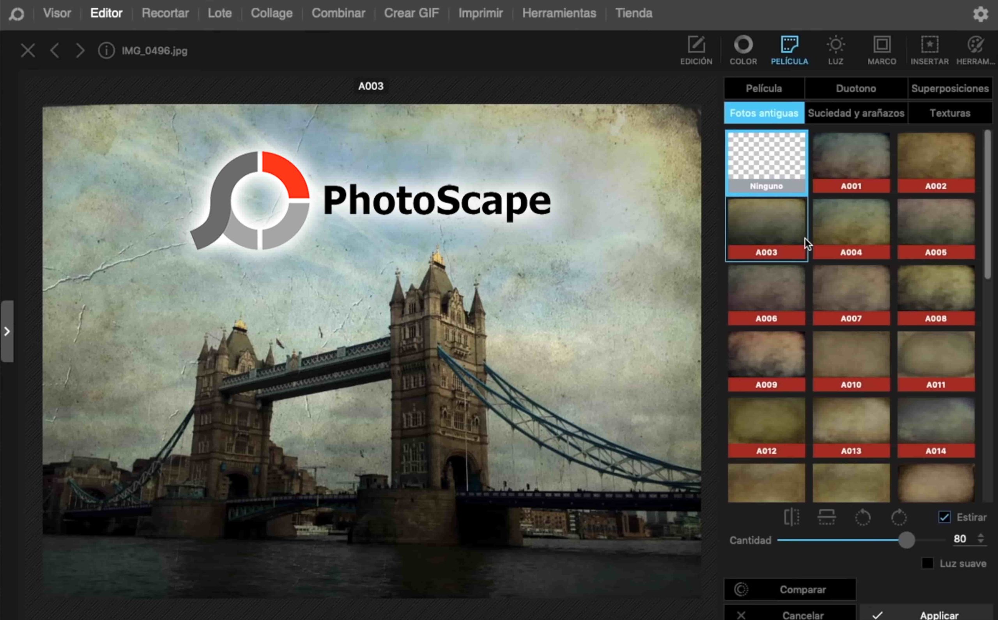Viewport: 998px width, 620px height.
Task: Flip texture horizontally icon
Action: click(791, 517)
